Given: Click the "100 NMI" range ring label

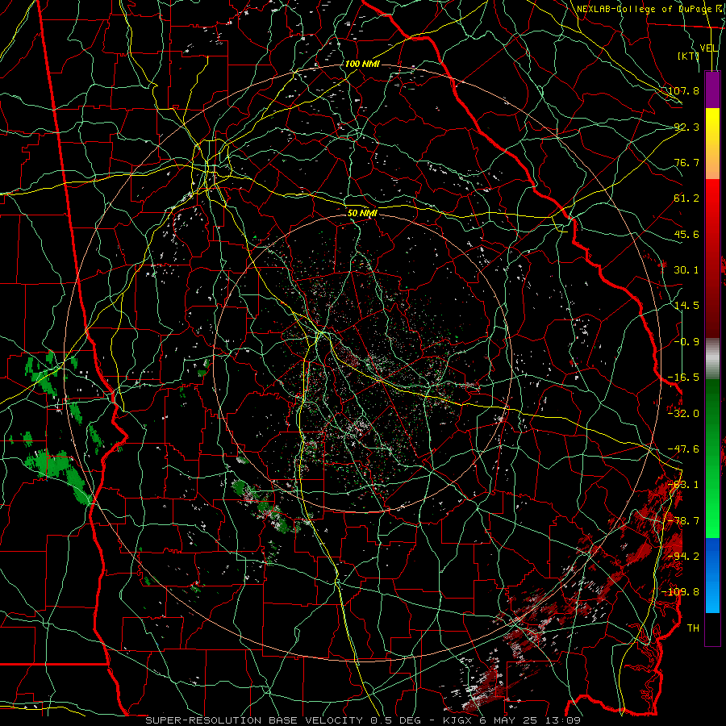Looking at the screenshot, I should point(362,64).
